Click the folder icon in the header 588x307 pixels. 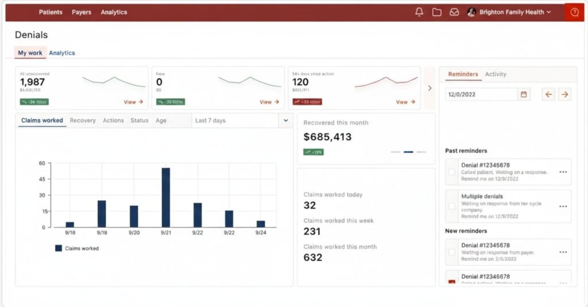(437, 12)
